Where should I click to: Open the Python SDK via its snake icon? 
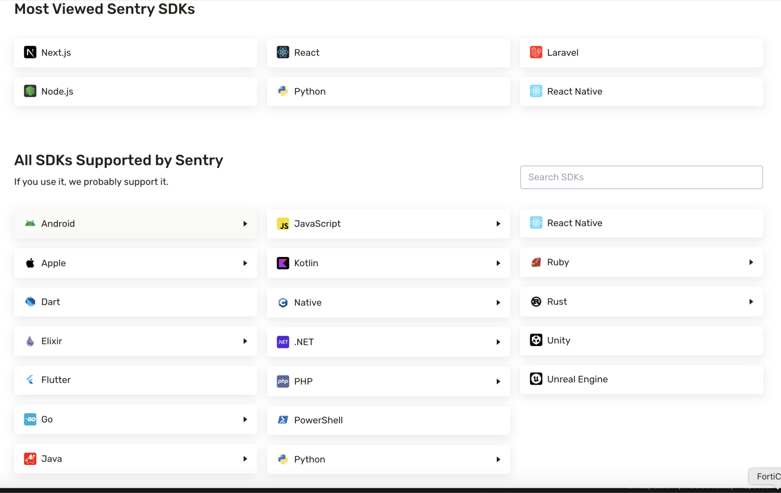283,91
